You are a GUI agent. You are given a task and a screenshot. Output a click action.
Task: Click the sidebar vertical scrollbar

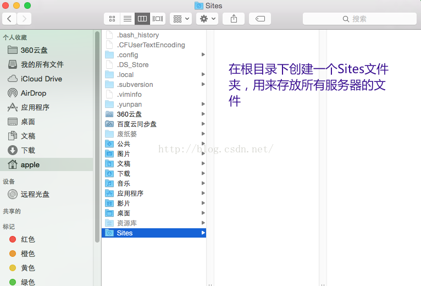coord(97,137)
